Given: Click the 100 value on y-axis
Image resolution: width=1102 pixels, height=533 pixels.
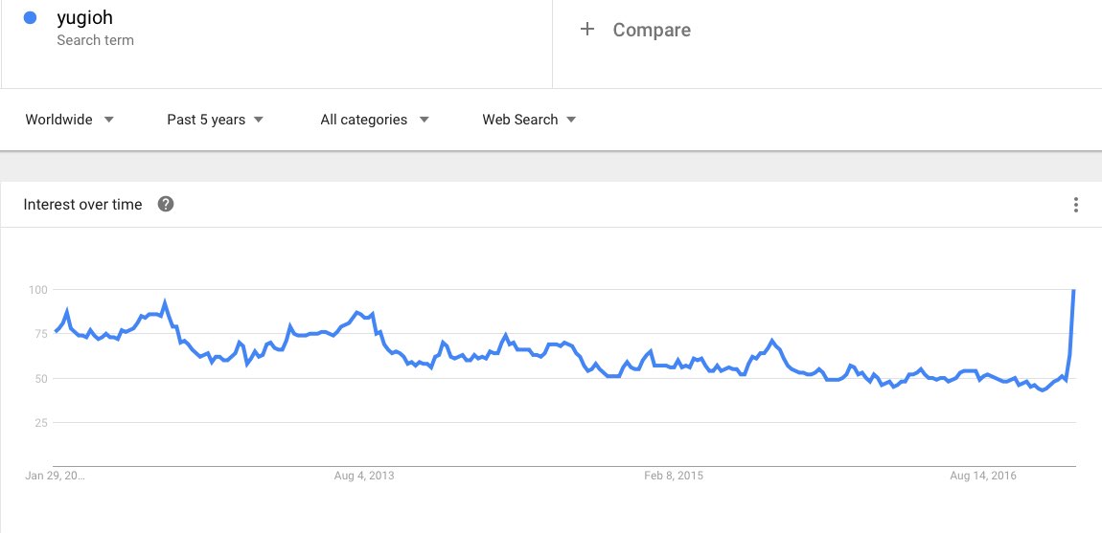Looking at the screenshot, I should tap(38, 289).
